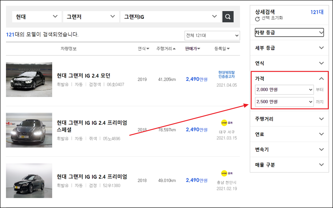Expand the 주행거리 filter section

(289, 119)
